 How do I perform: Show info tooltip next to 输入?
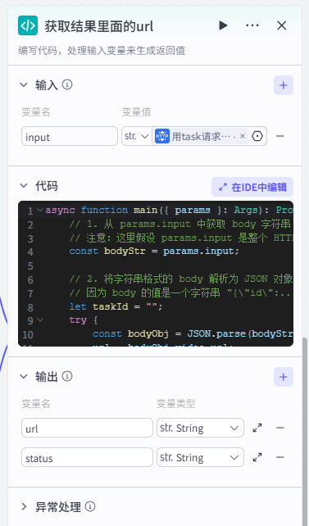[67, 84]
